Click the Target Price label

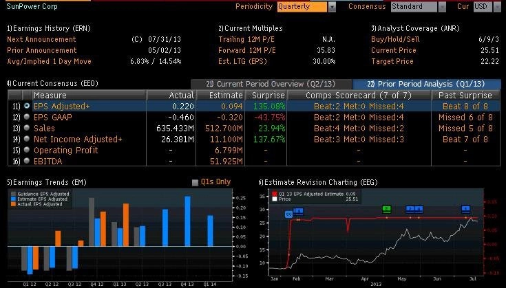pyautogui.click(x=392, y=61)
